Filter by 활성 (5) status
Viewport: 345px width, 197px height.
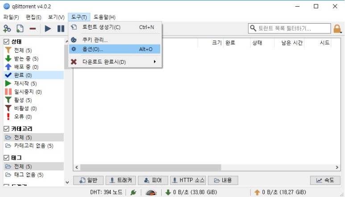point(33,100)
